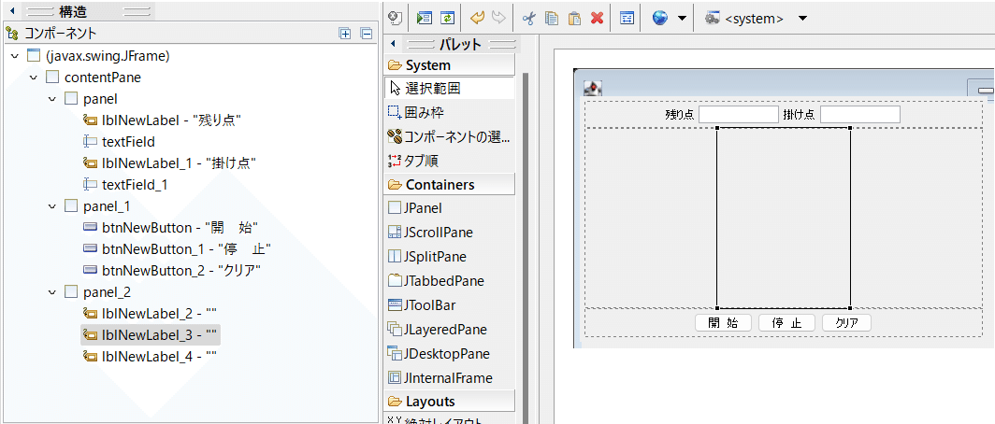Click the Collapse All icon in コンポーネント panel

(x=367, y=34)
